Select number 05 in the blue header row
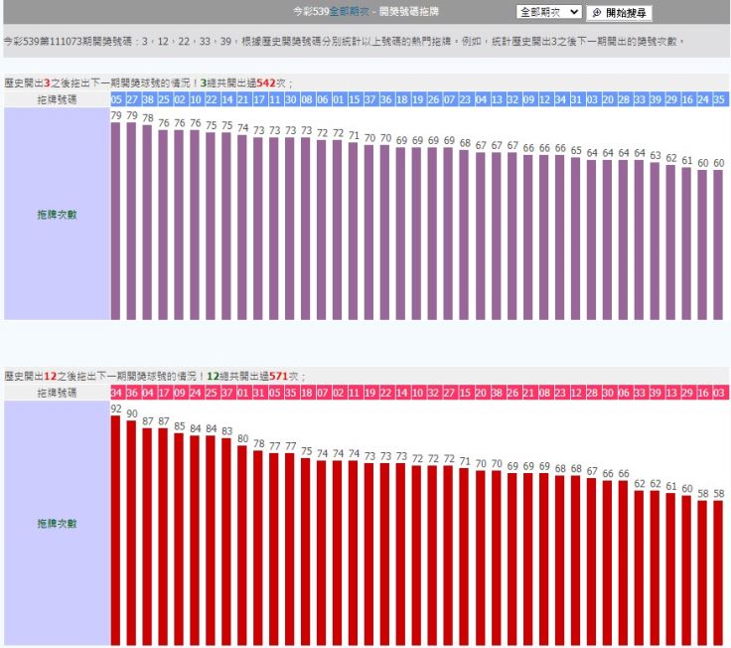This screenshot has height=648, width=731. (x=116, y=99)
